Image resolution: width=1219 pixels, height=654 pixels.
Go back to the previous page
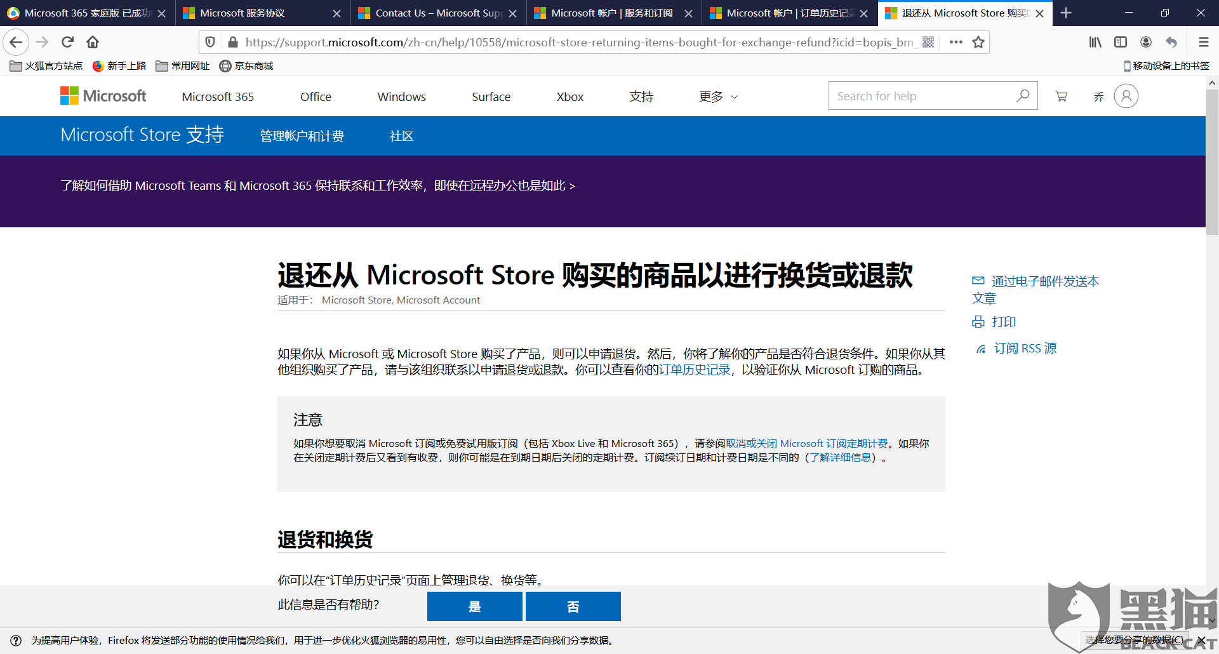16,43
